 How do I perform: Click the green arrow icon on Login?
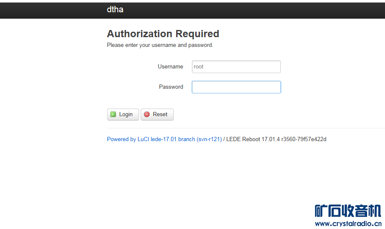[x=113, y=114]
